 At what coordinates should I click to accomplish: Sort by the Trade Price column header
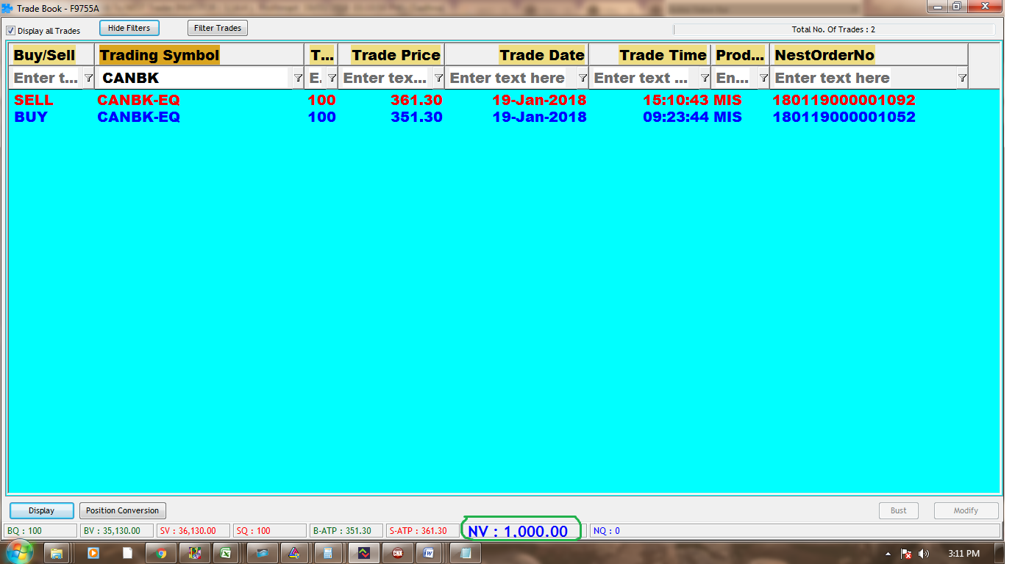395,55
